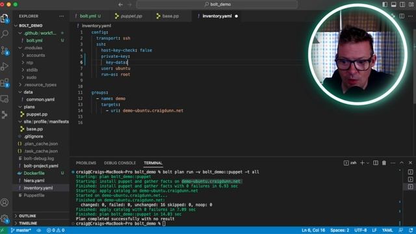Expand the .resource_types folder
The image size is (416, 234).
40,85
